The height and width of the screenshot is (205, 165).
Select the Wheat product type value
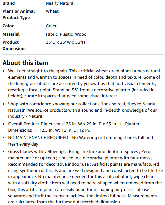coord(52,11)
